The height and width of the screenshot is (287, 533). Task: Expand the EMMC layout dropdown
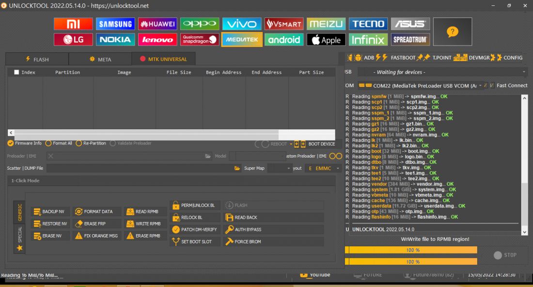(x=338, y=168)
